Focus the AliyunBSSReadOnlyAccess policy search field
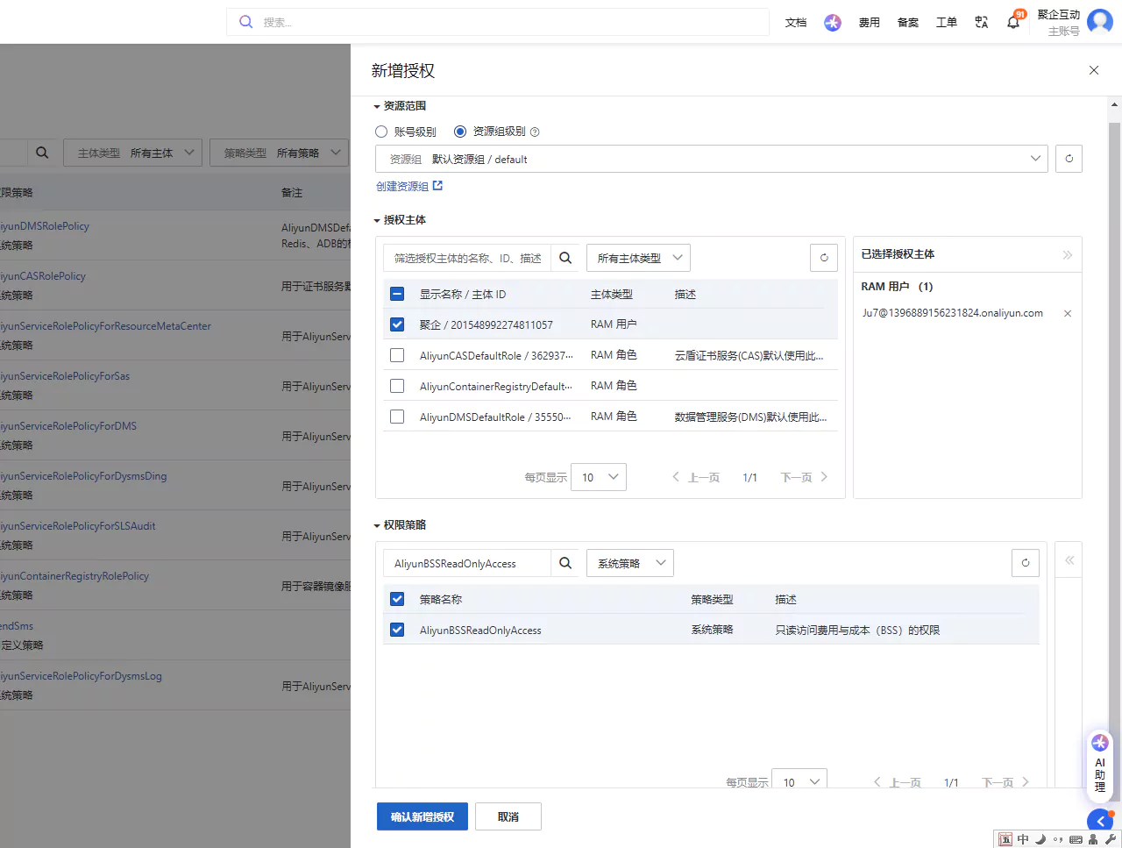The image size is (1122, 848). pos(467,563)
